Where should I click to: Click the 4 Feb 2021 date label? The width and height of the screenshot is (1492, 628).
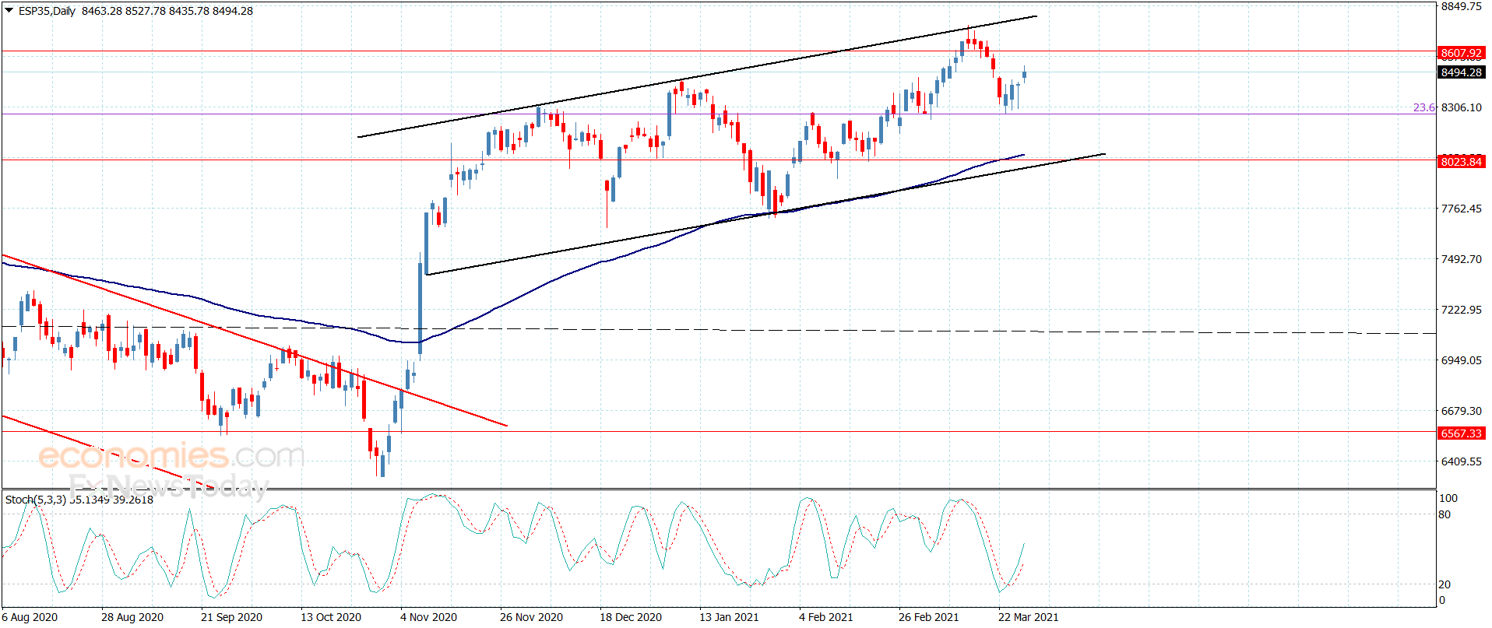tap(826, 617)
